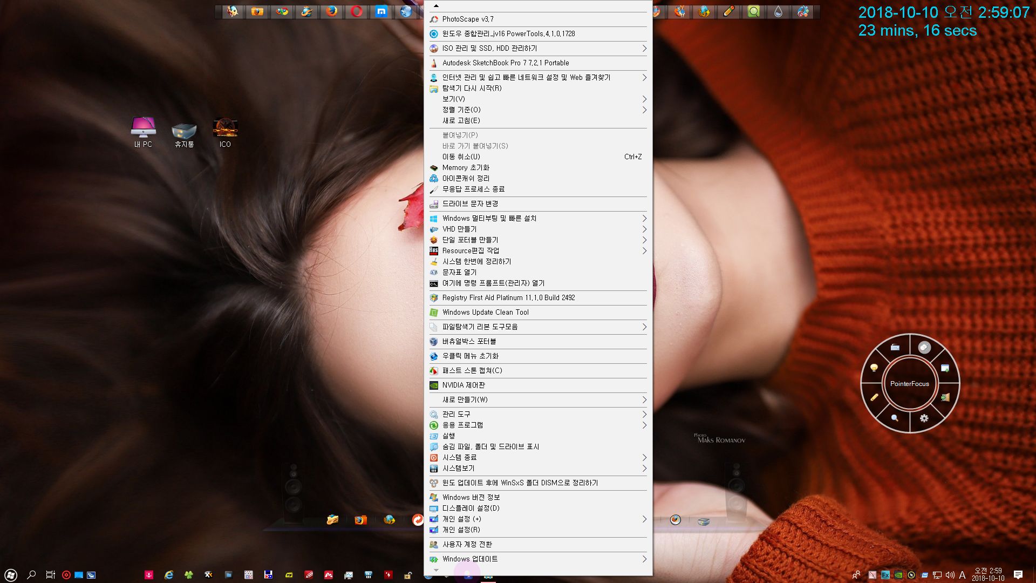Click the green clover taskbar icon
Screen dimensions: 1036x583
tap(188, 575)
